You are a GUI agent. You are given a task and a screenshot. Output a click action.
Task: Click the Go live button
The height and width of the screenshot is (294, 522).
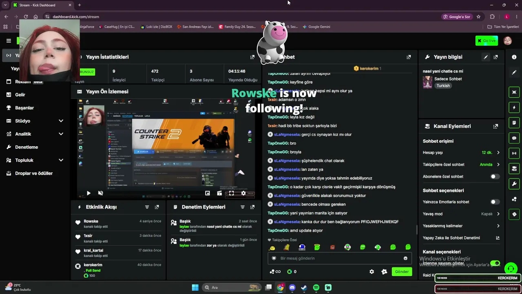[487, 41]
